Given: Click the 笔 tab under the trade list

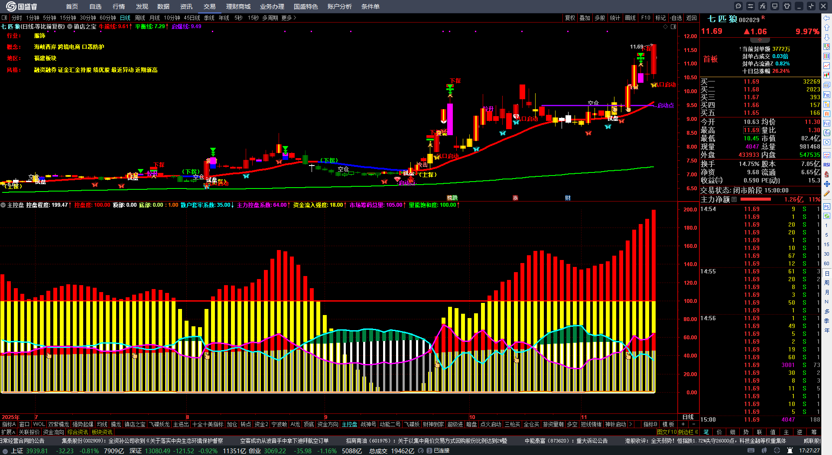Looking at the screenshot, I should (x=706, y=432).
